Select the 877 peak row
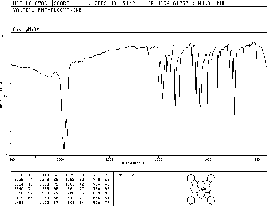Viewport: 267px width, 206px height. point(76,198)
